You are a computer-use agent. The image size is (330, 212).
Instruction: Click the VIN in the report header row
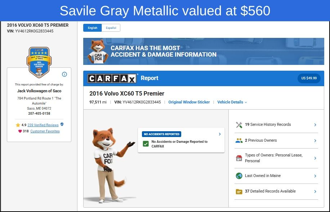pos(137,102)
